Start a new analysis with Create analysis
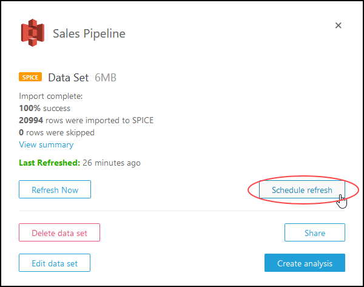The height and width of the screenshot is (287, 364). click(305, 263)
